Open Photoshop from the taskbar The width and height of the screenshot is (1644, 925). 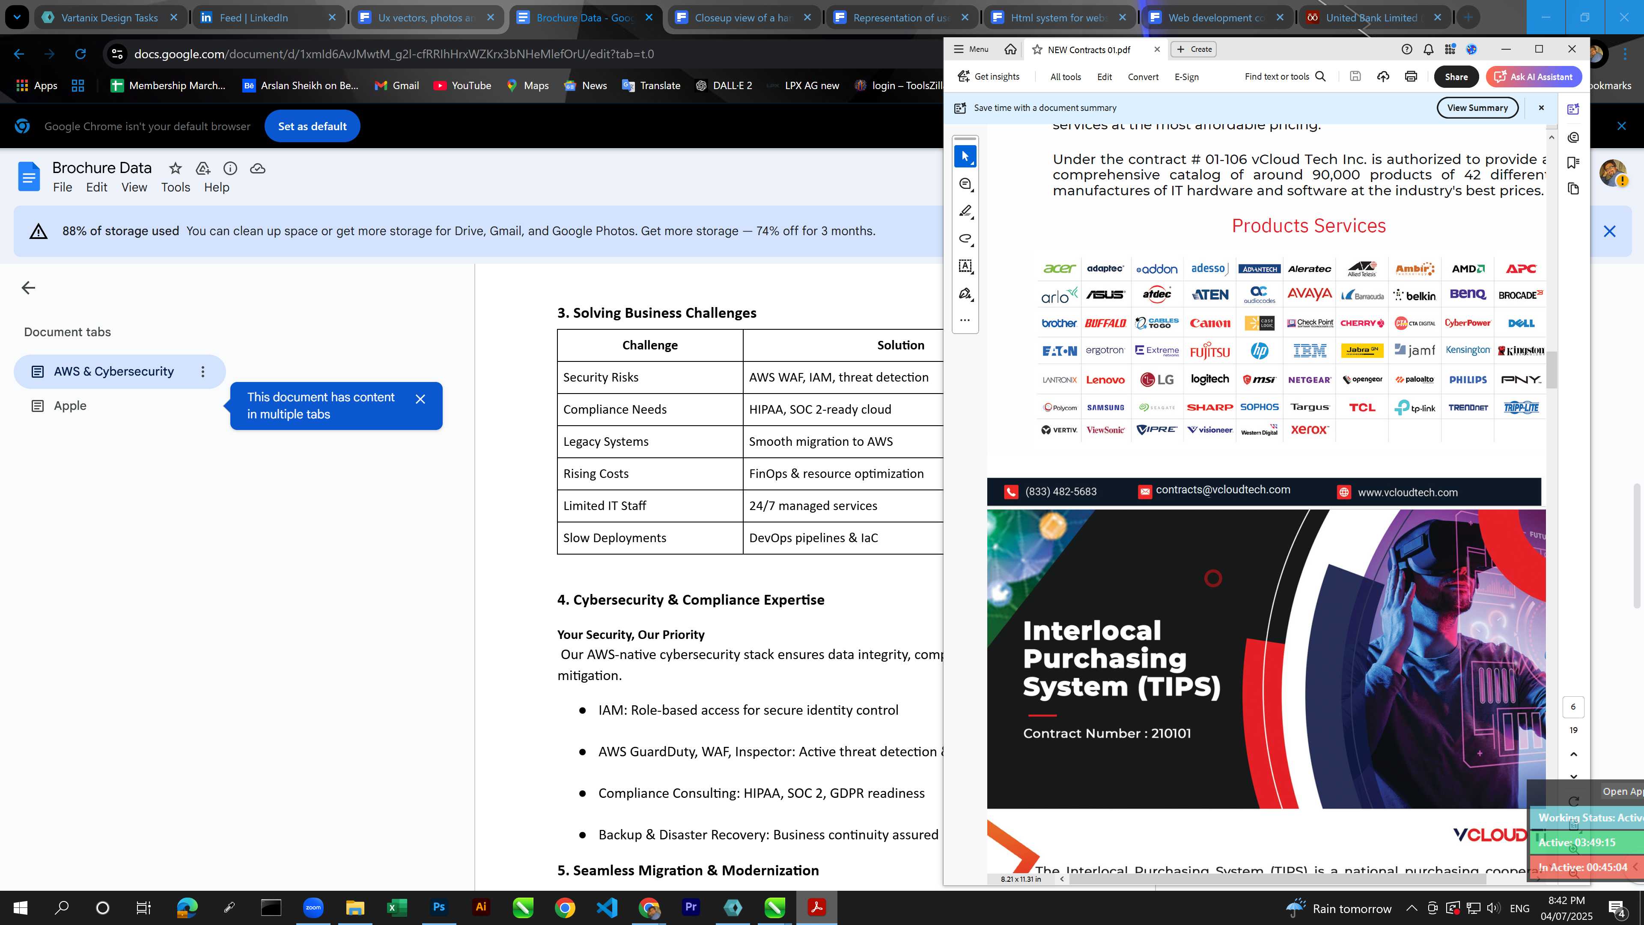[x=439, y=907]
